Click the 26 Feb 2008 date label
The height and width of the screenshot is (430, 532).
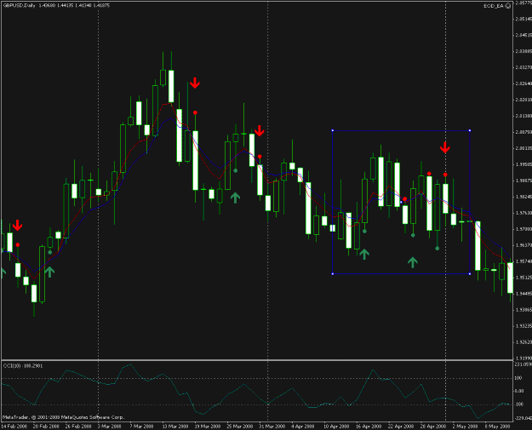click(78, 426)
